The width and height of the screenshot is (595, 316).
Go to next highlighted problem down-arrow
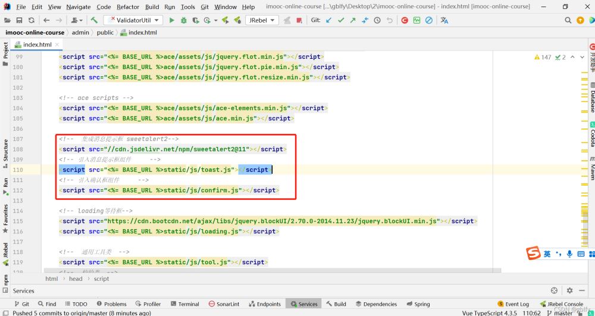[583, 57]
